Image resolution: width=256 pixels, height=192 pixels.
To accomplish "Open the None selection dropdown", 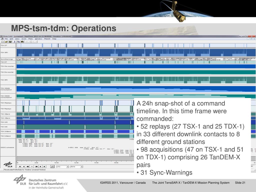I will point(77,167).
